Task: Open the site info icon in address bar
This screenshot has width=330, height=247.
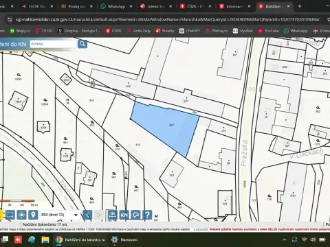Action: coord(10,20)
